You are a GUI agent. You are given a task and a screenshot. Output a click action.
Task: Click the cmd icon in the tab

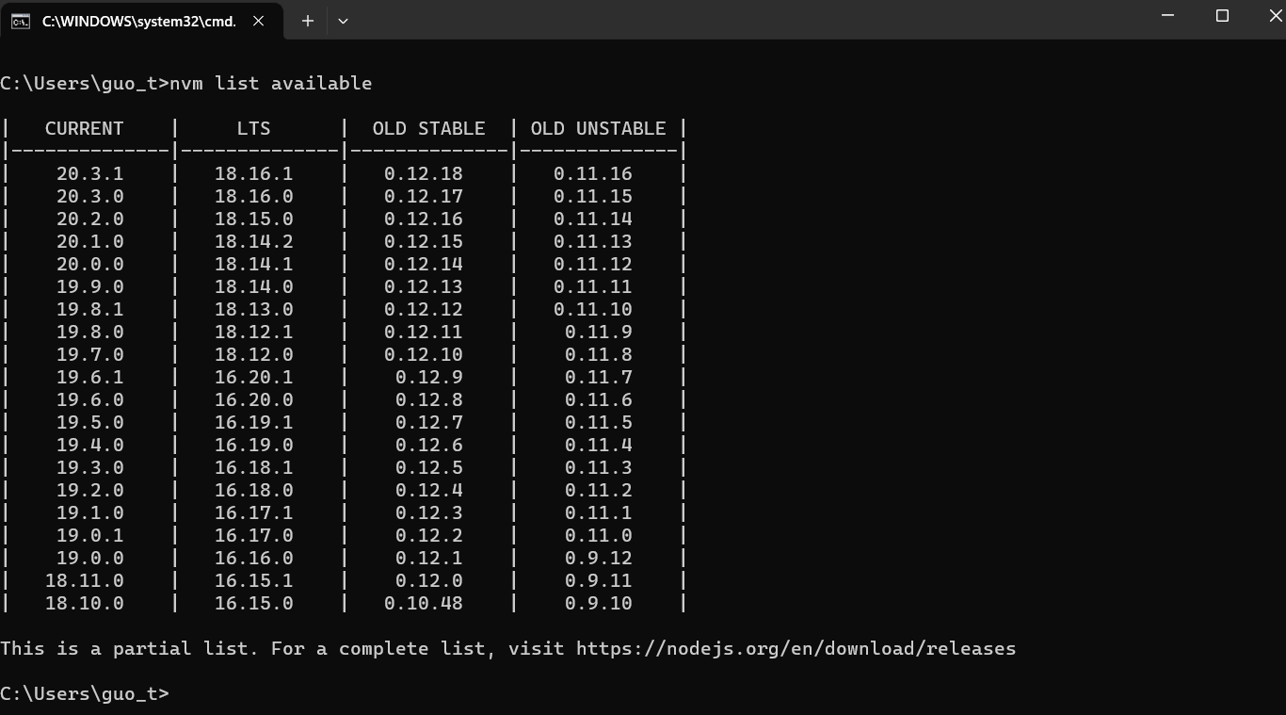click(x=20, y=21)
